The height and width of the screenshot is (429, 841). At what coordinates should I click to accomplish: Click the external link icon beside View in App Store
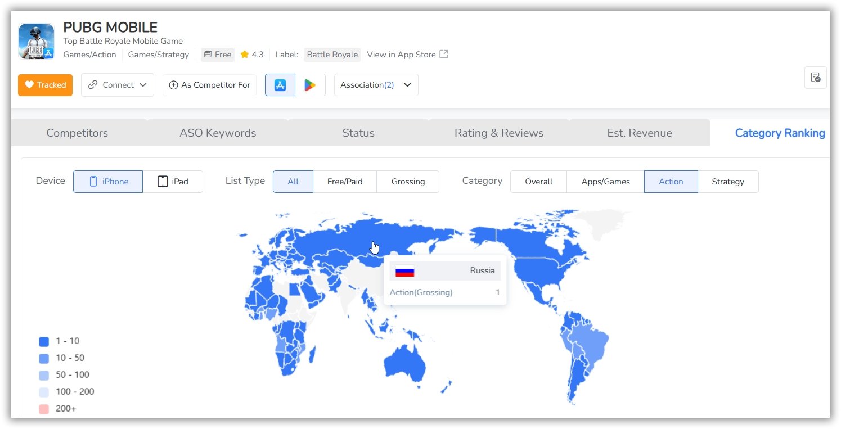coord(444,55)
